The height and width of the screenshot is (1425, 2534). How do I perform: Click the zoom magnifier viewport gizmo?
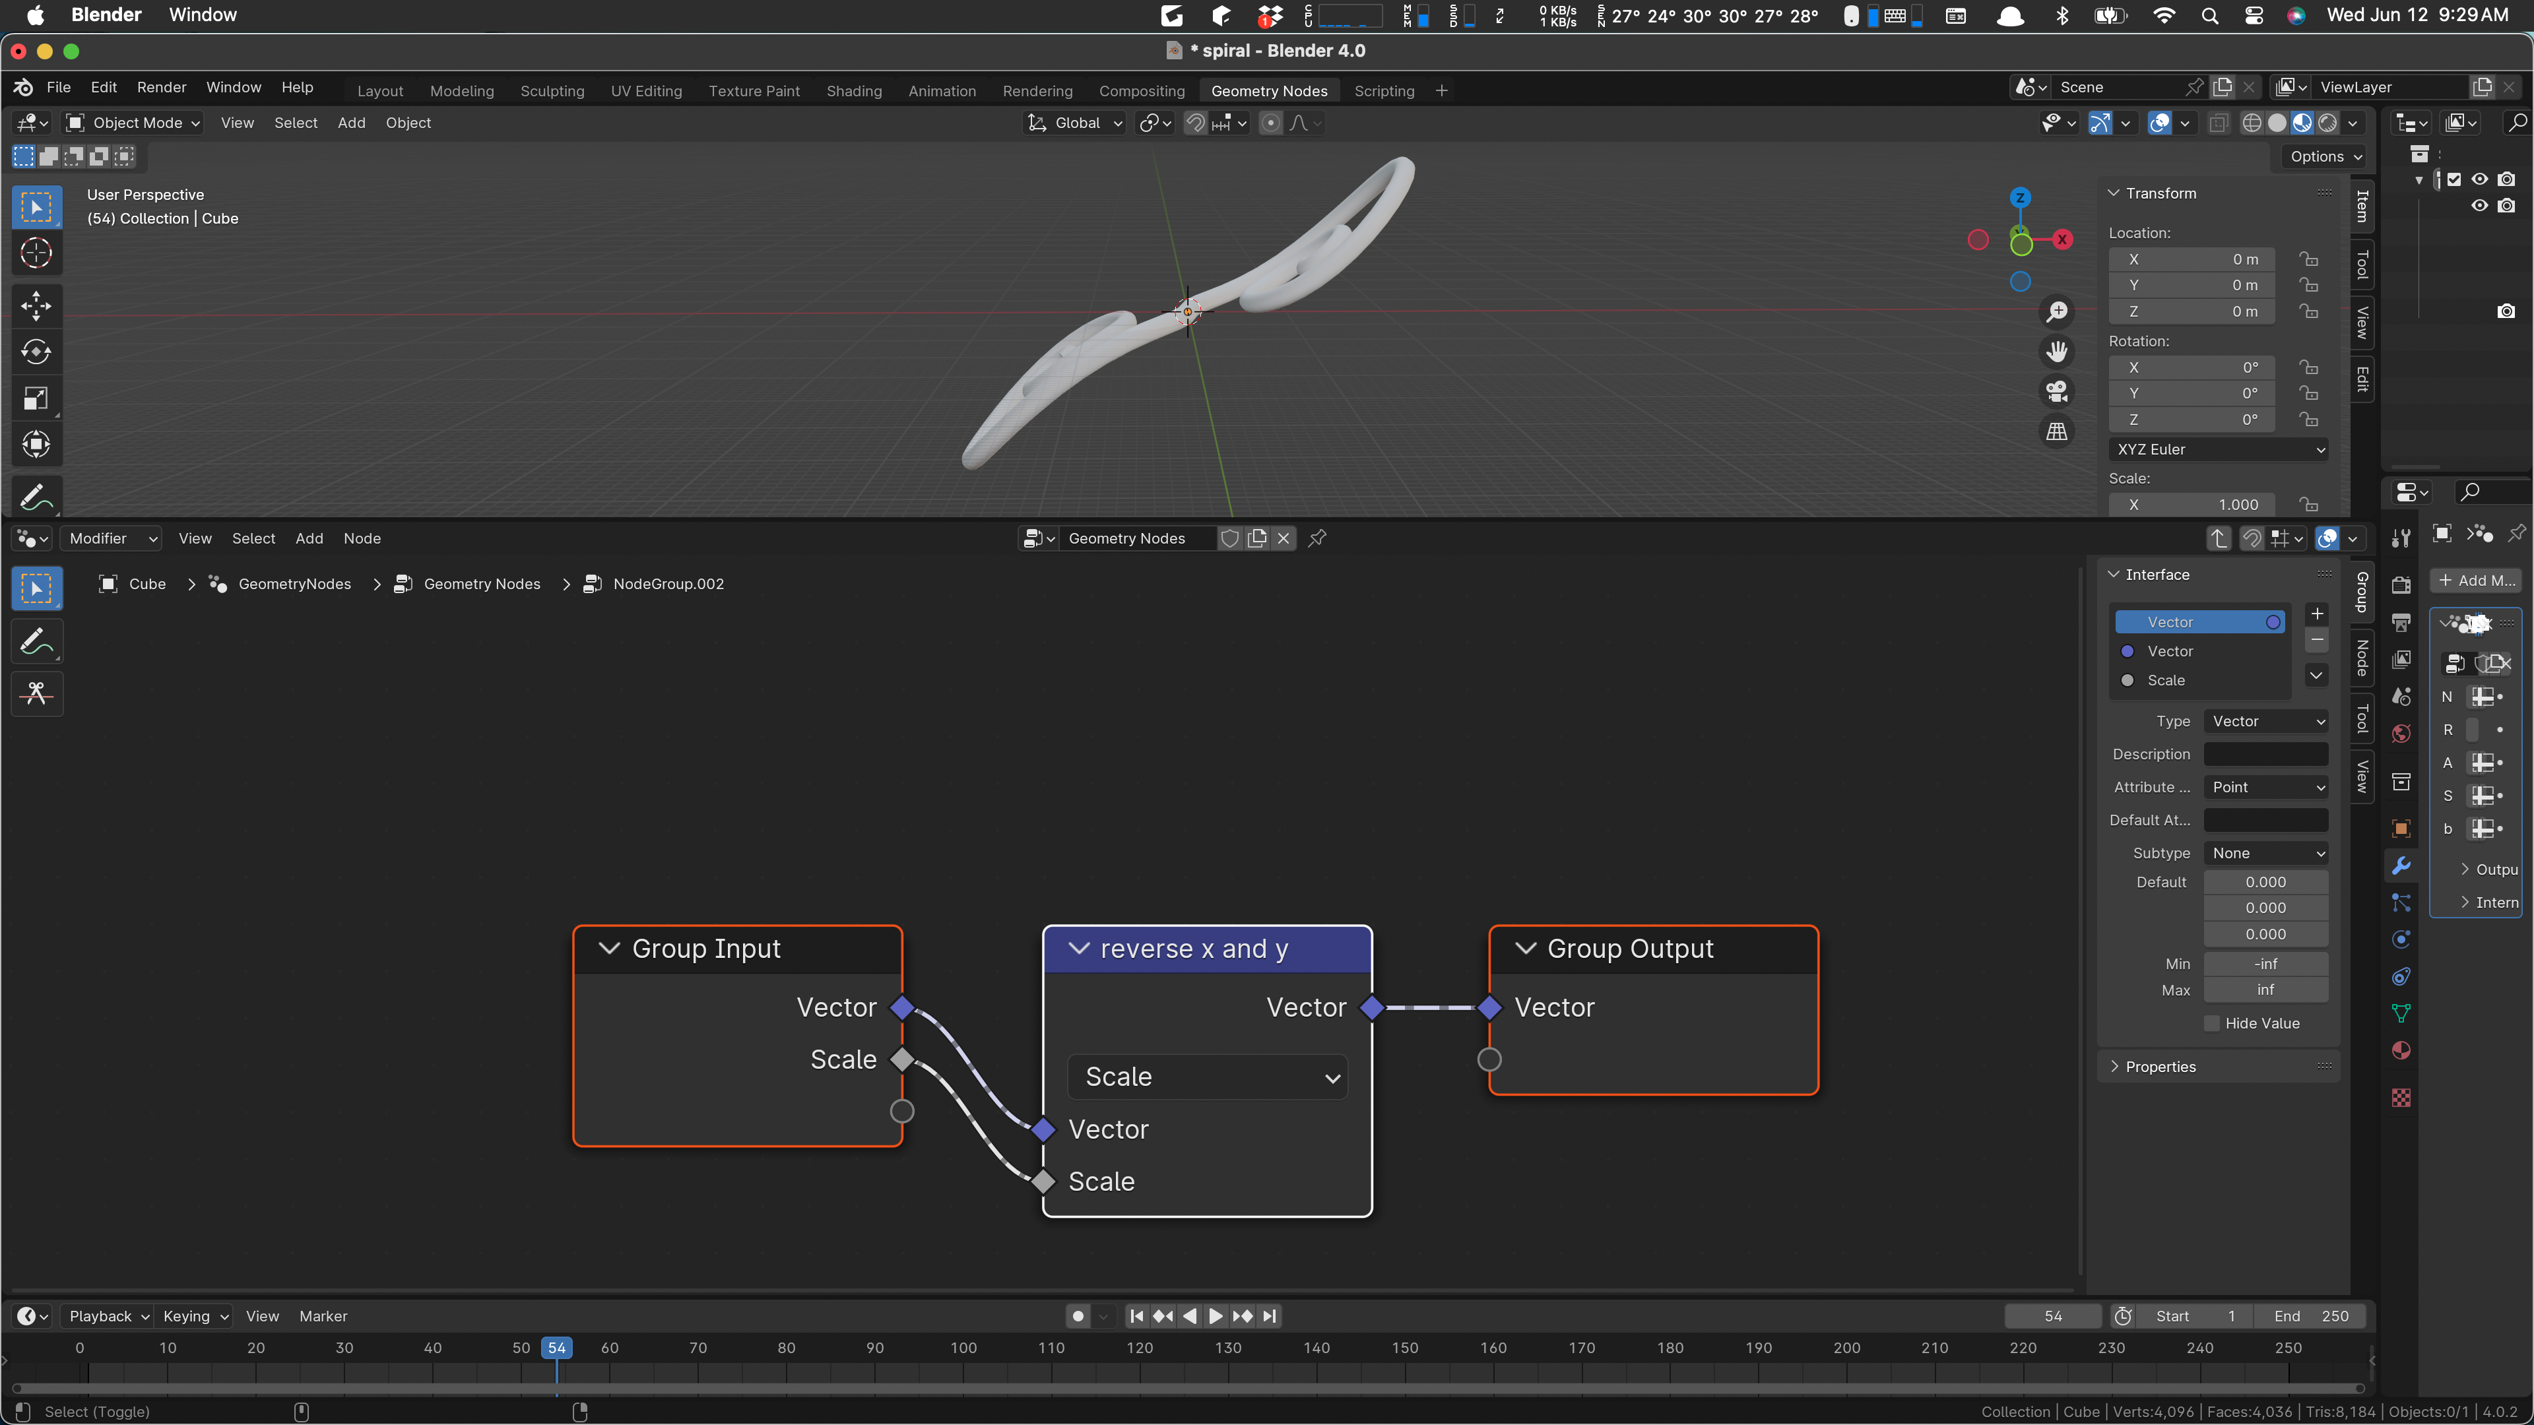[2057, 312]
